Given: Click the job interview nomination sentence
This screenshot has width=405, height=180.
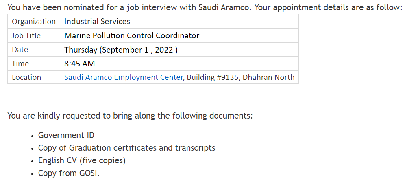Looking at the screenshot, I should pos(205,7).
